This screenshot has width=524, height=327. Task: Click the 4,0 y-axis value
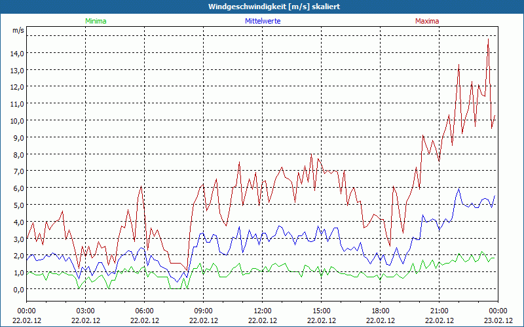tap(19, 222)
